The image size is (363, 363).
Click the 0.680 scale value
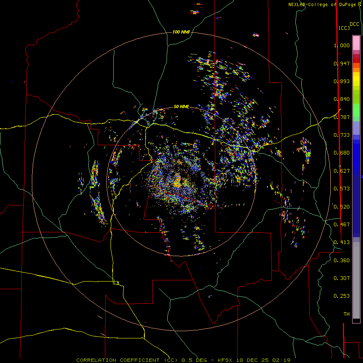click(342, 153)
